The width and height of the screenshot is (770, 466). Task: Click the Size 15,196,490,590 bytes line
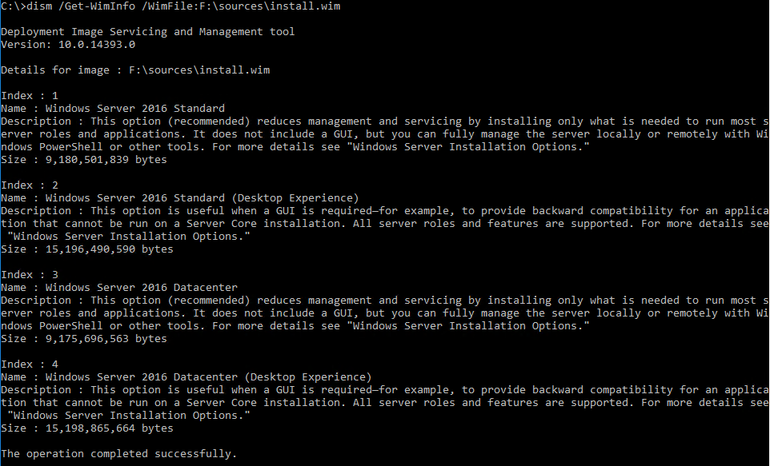click(87, 249)
